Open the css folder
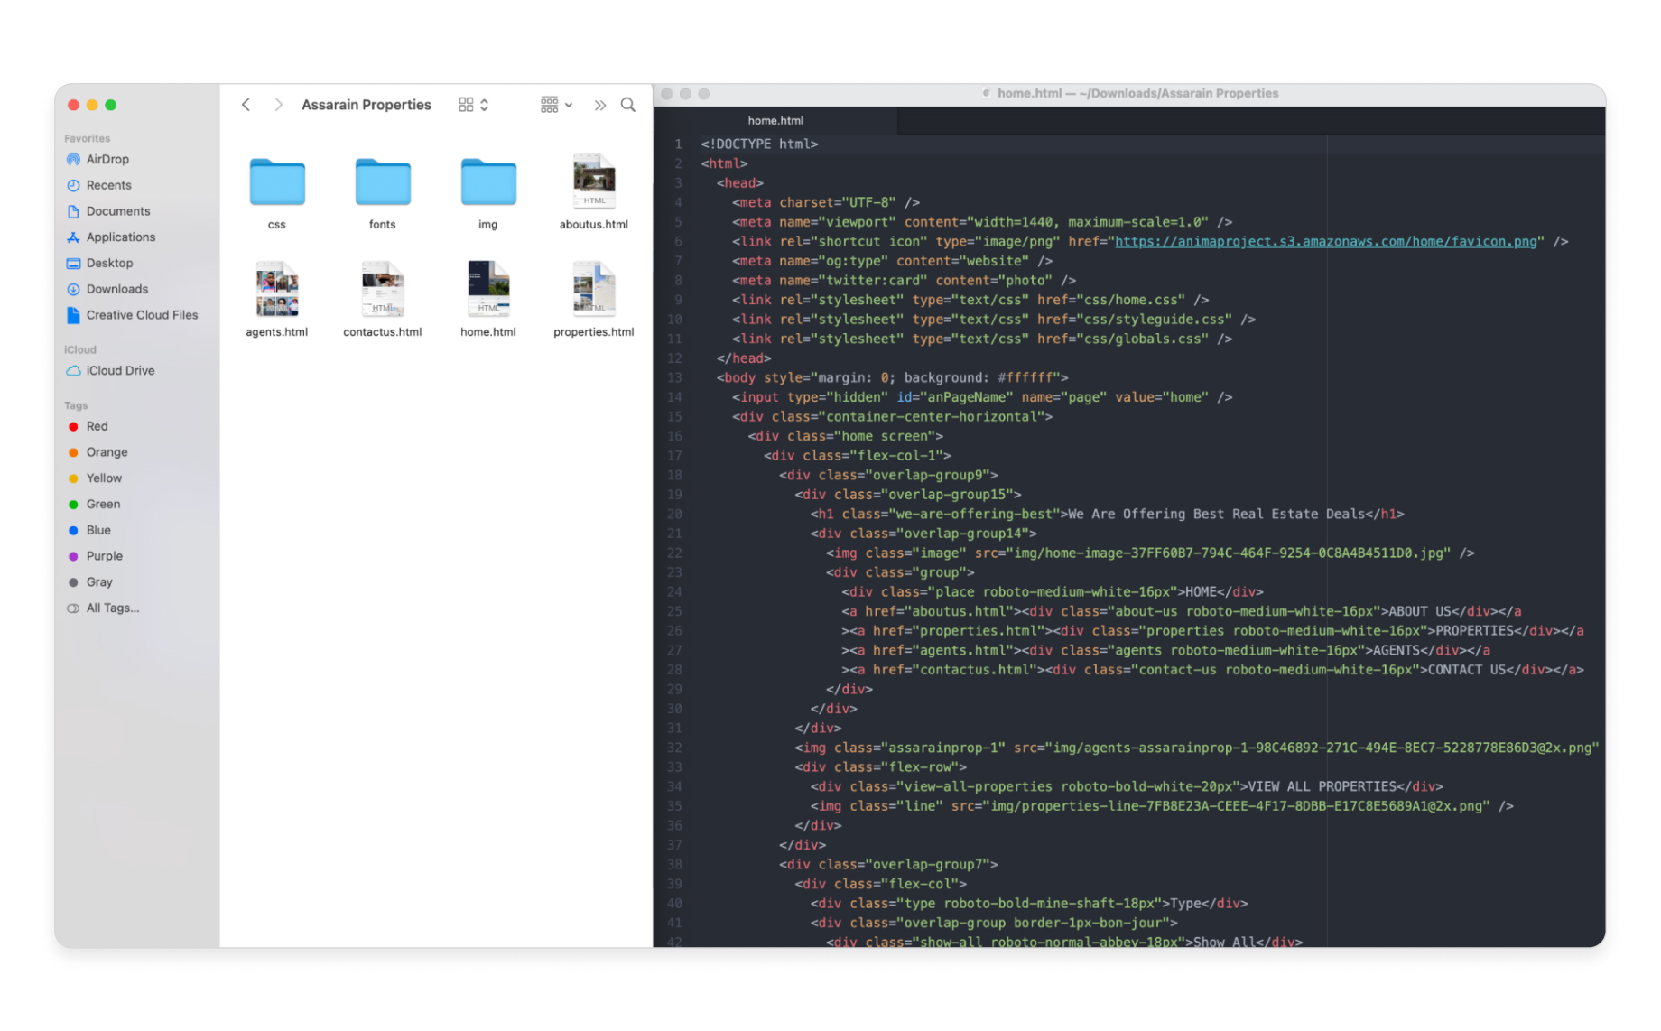The image size is (1661, 1031). pos(277,183)
